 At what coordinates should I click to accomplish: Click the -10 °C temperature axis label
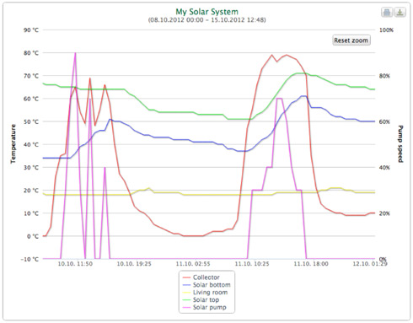pos(29,259)
